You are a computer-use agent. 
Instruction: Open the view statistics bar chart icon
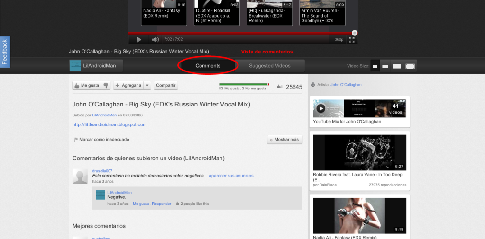(280, 87)
